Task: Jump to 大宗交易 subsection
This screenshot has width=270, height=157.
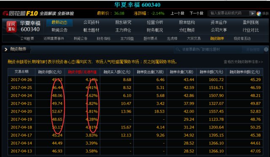Action: 194,39
